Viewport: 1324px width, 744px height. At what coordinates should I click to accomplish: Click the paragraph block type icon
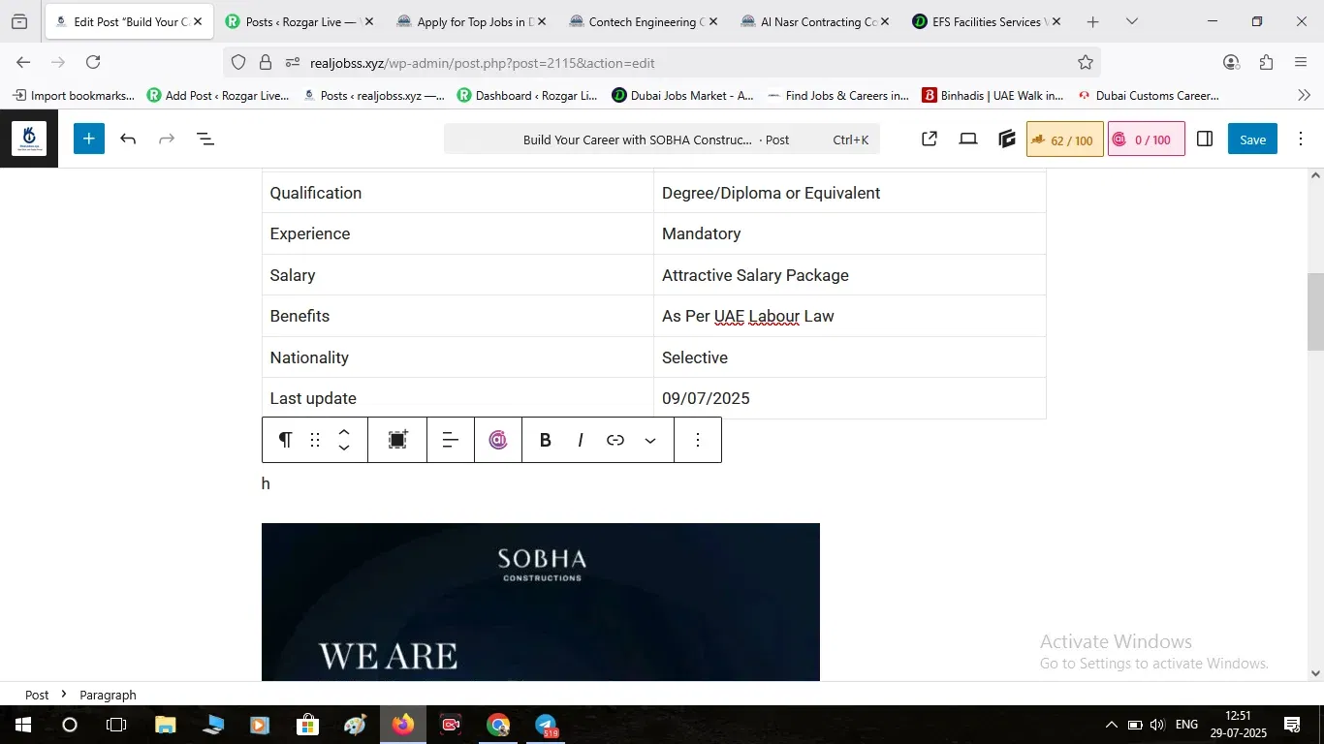(285, 440)
